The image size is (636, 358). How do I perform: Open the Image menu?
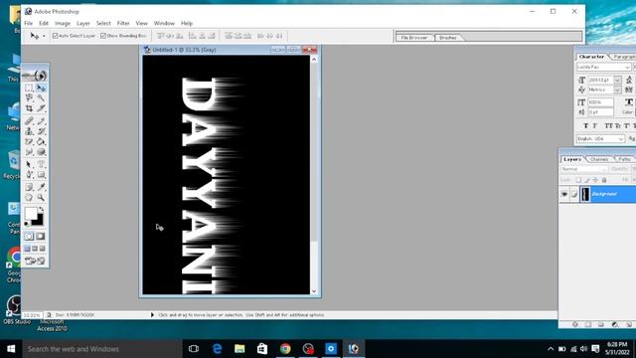pos(63,23)
